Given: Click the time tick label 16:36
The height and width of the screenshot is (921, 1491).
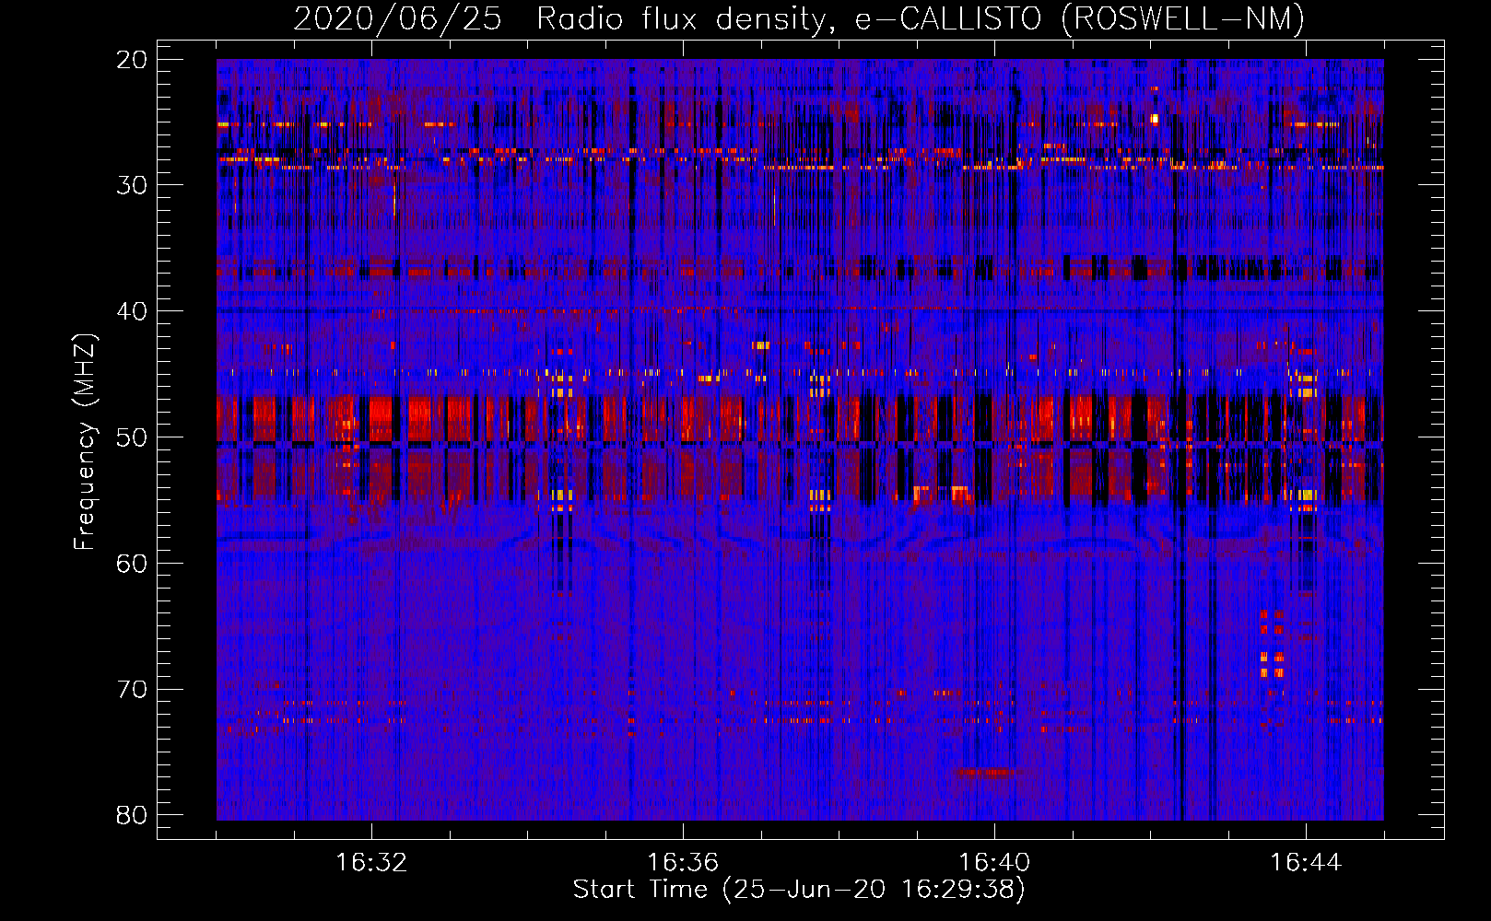Looking at the screenshot, I should point(683,863).
